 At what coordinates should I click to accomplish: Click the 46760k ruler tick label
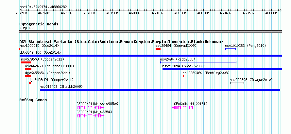(x=44, y=13)
